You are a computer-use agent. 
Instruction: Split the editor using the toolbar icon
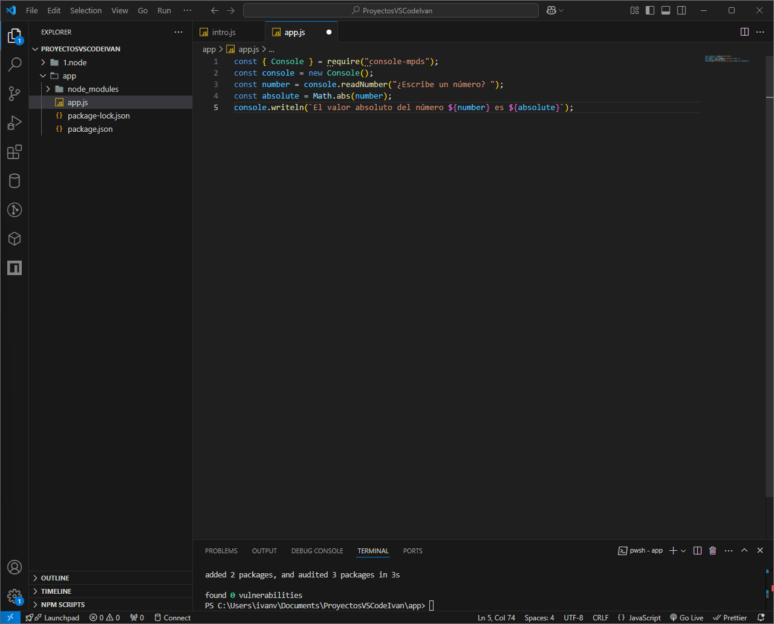[744, 31]
